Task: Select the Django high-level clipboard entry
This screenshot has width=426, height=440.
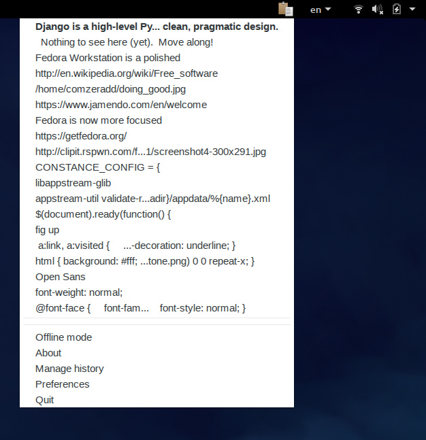Action: click(157, 27)
